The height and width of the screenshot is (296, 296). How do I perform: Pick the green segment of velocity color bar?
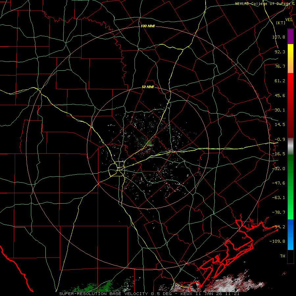click(x=290, y=187)
